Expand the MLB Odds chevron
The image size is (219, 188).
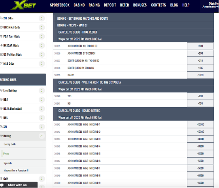[42, 64]
